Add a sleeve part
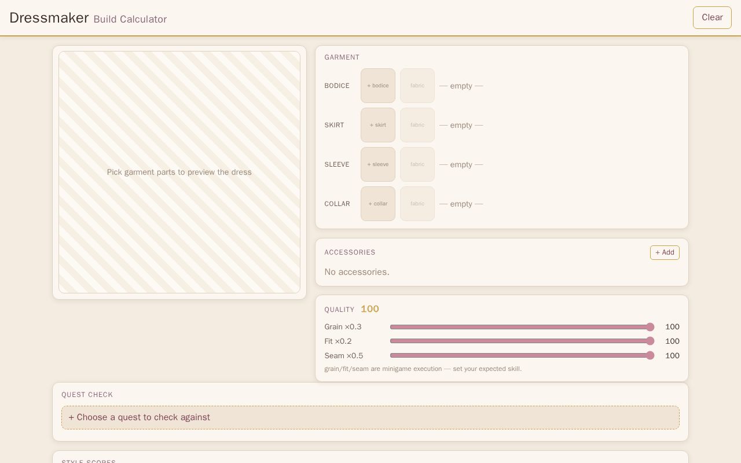 tap(378, 164)
